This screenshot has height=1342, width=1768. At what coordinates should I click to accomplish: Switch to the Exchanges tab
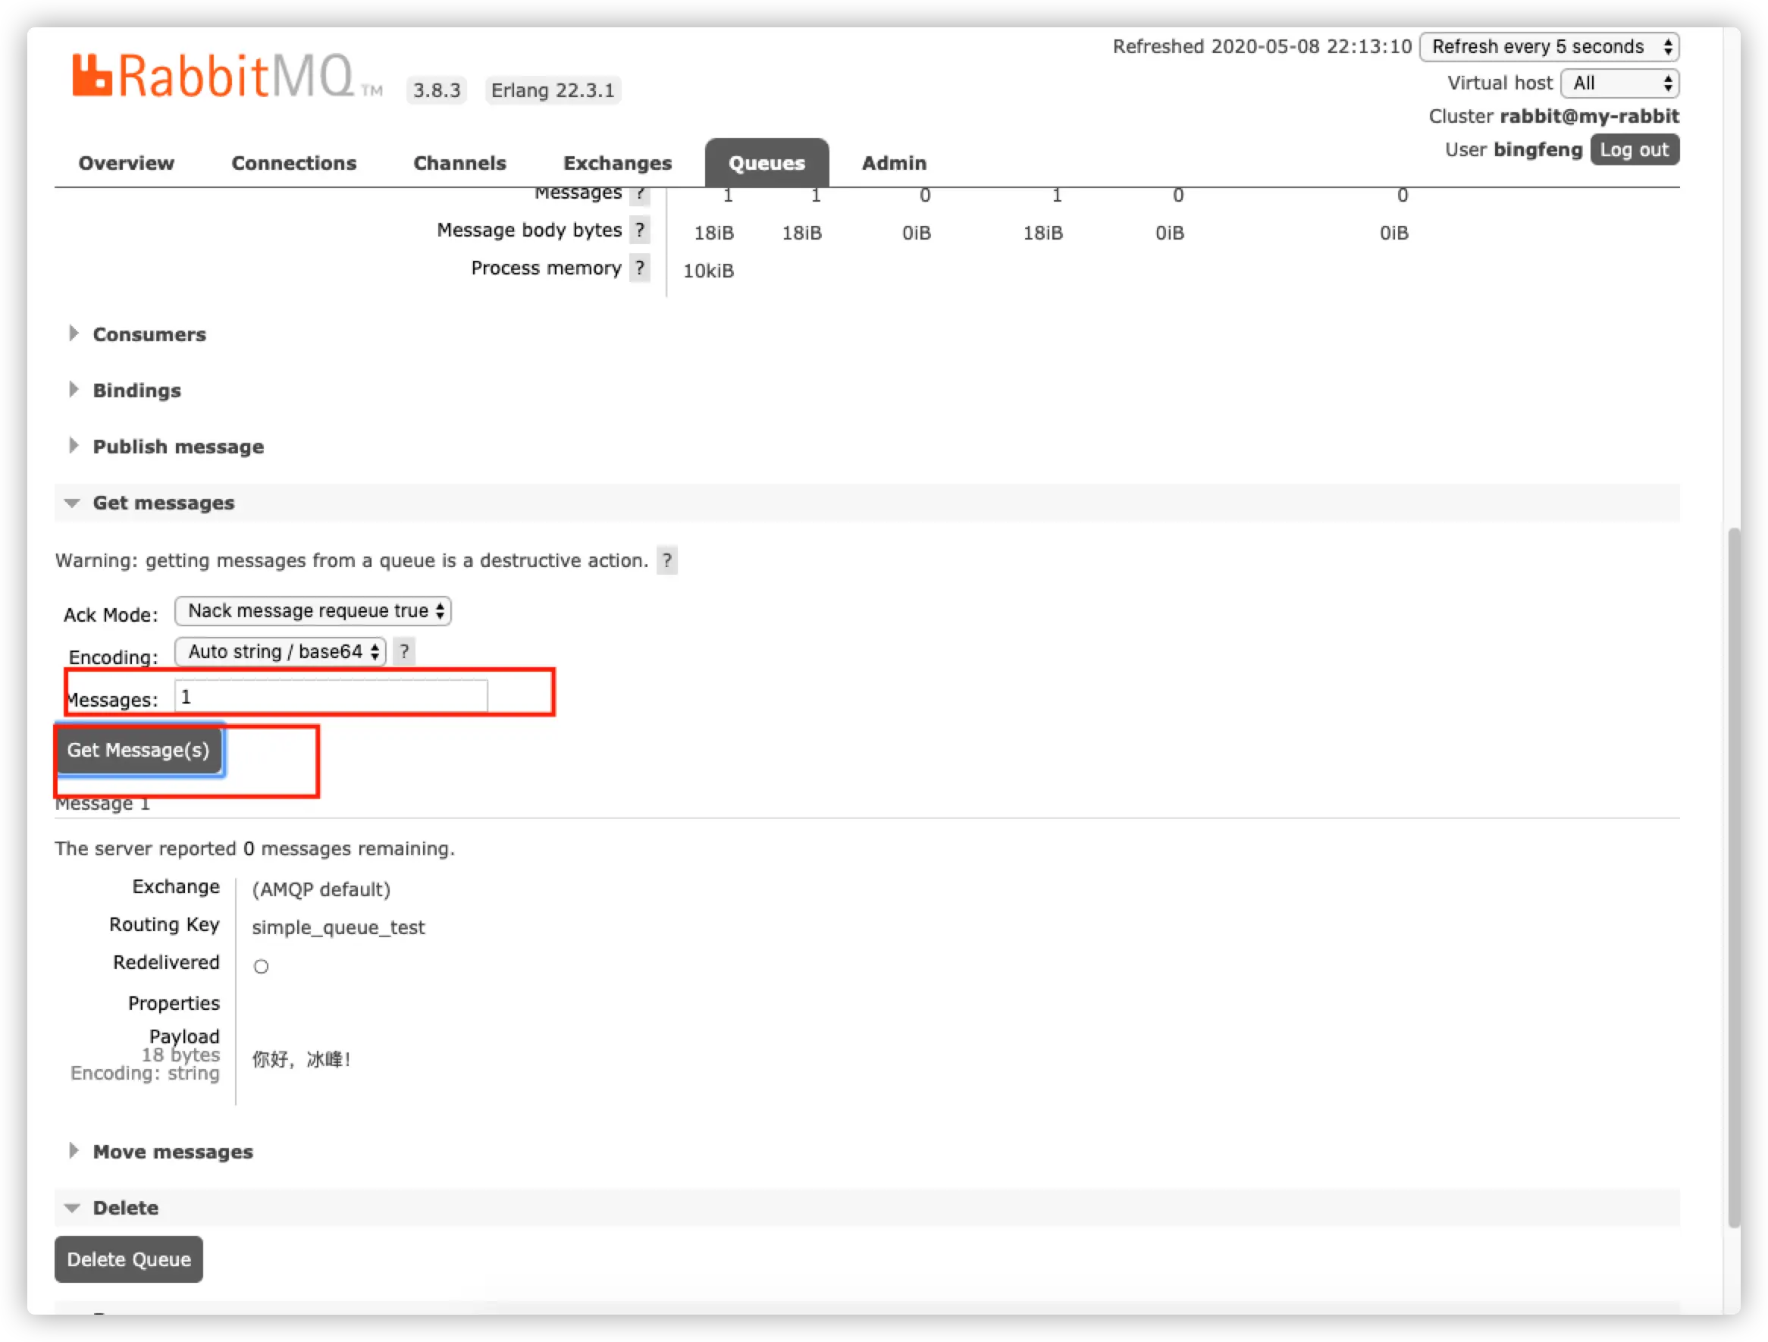click(617, 163)
